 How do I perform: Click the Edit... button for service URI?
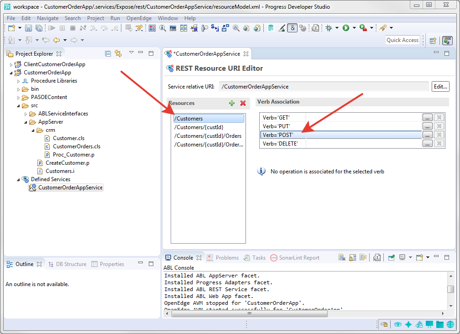pyautogui.click(x=440, y=87)
